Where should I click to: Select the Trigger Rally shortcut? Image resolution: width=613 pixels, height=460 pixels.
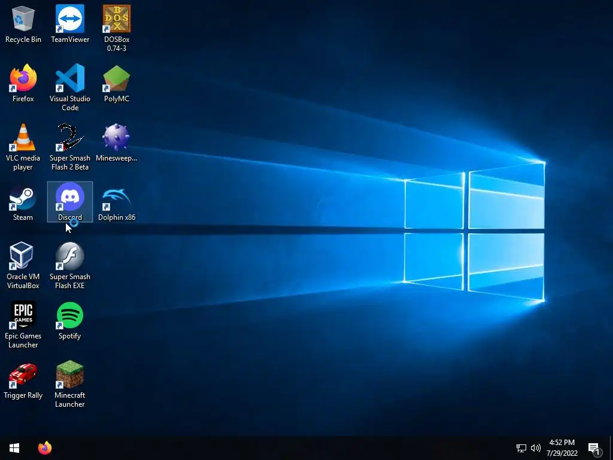[x=23, y=380]
